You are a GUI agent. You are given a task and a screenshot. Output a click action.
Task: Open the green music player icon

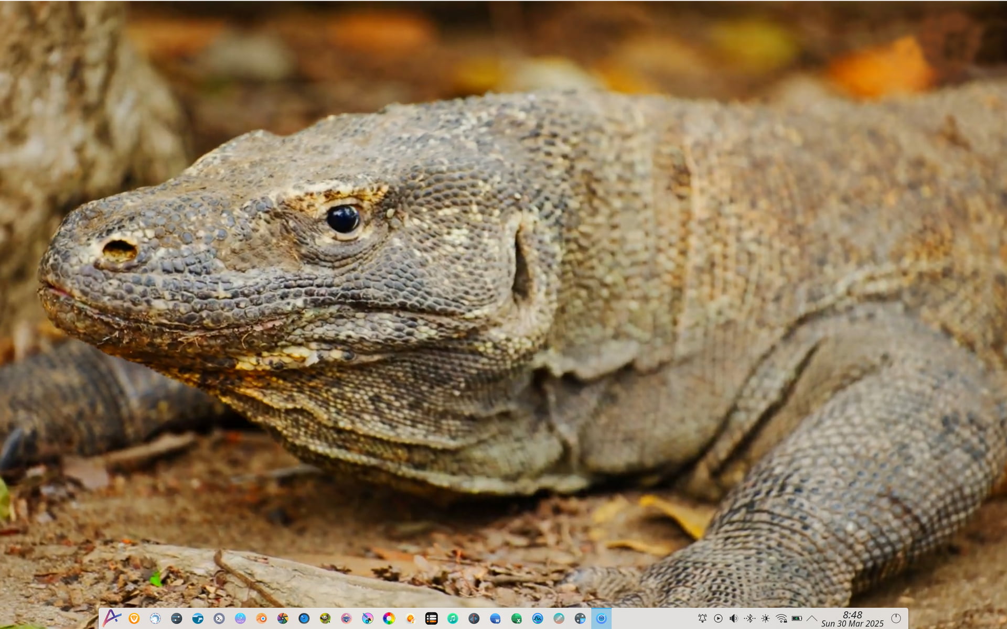click(x=453, y=619)
